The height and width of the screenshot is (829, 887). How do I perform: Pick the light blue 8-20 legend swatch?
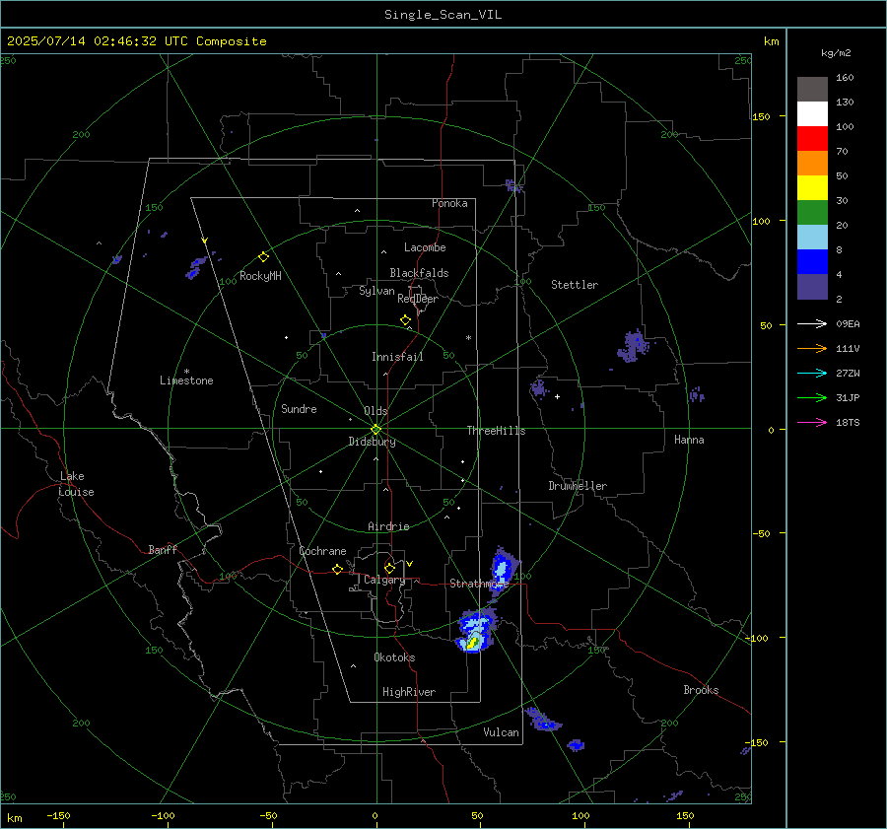click(x=812, y=238)
